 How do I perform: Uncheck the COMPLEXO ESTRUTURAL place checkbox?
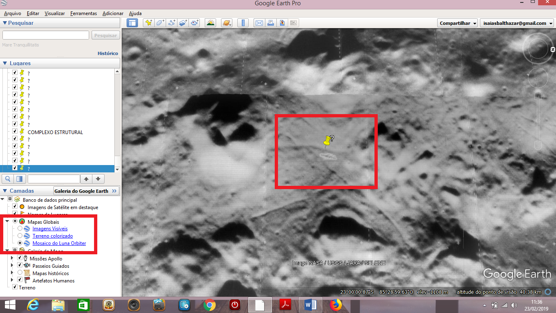coord(15,132)
